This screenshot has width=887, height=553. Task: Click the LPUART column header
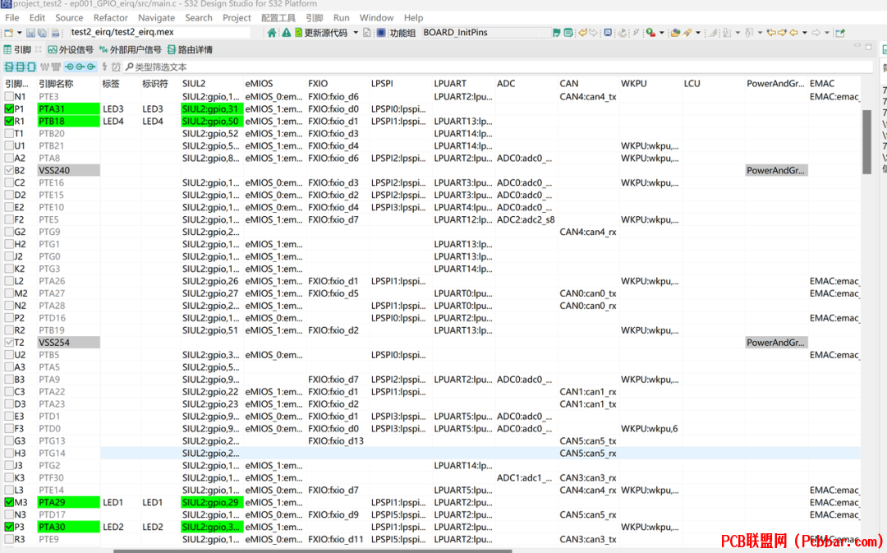click(450, 83)
